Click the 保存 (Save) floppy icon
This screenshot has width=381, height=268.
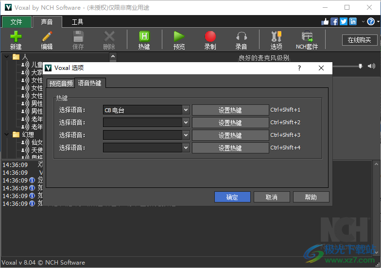pos(78,40)
